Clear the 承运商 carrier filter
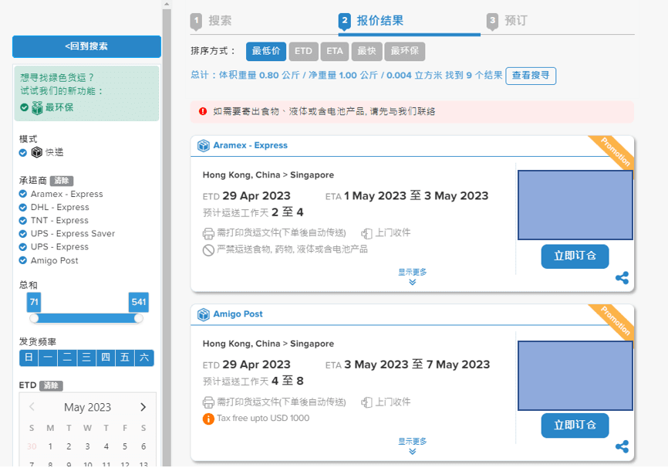This screenshot has height=468, width=668. coord(62,181)
